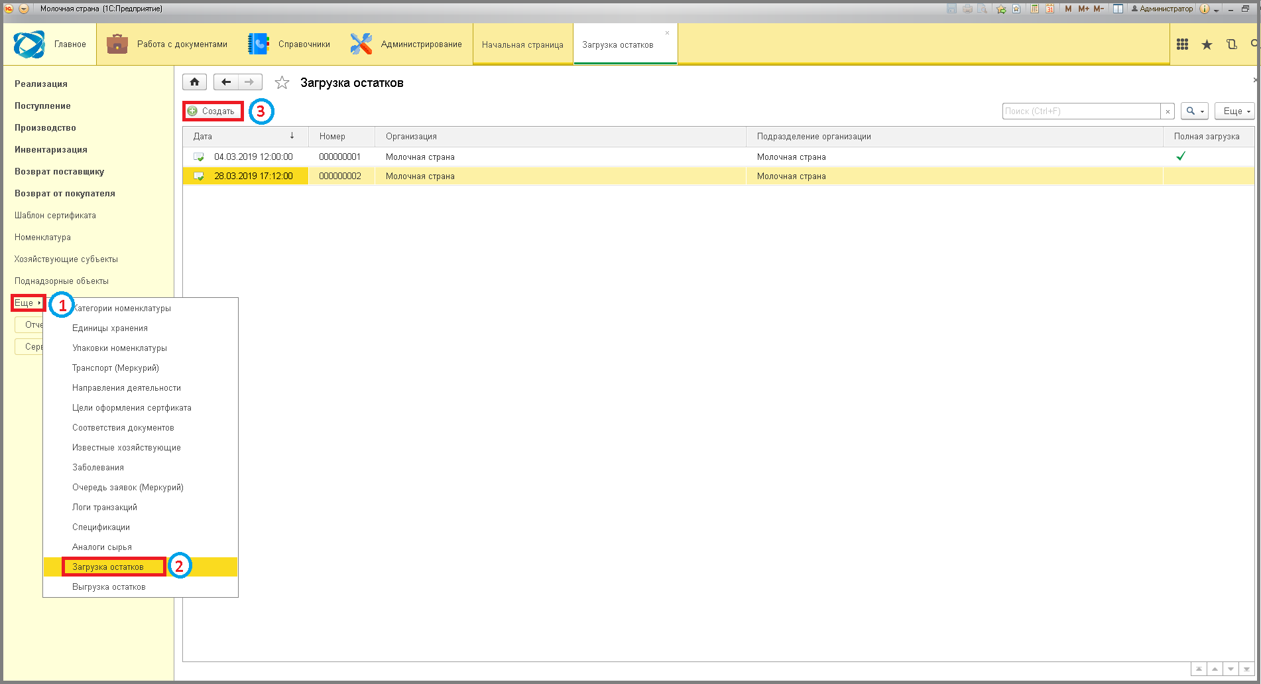Viewport: 1261px width, 684px height.
Task: Go to home page via house icon
Action: (194, 82)
